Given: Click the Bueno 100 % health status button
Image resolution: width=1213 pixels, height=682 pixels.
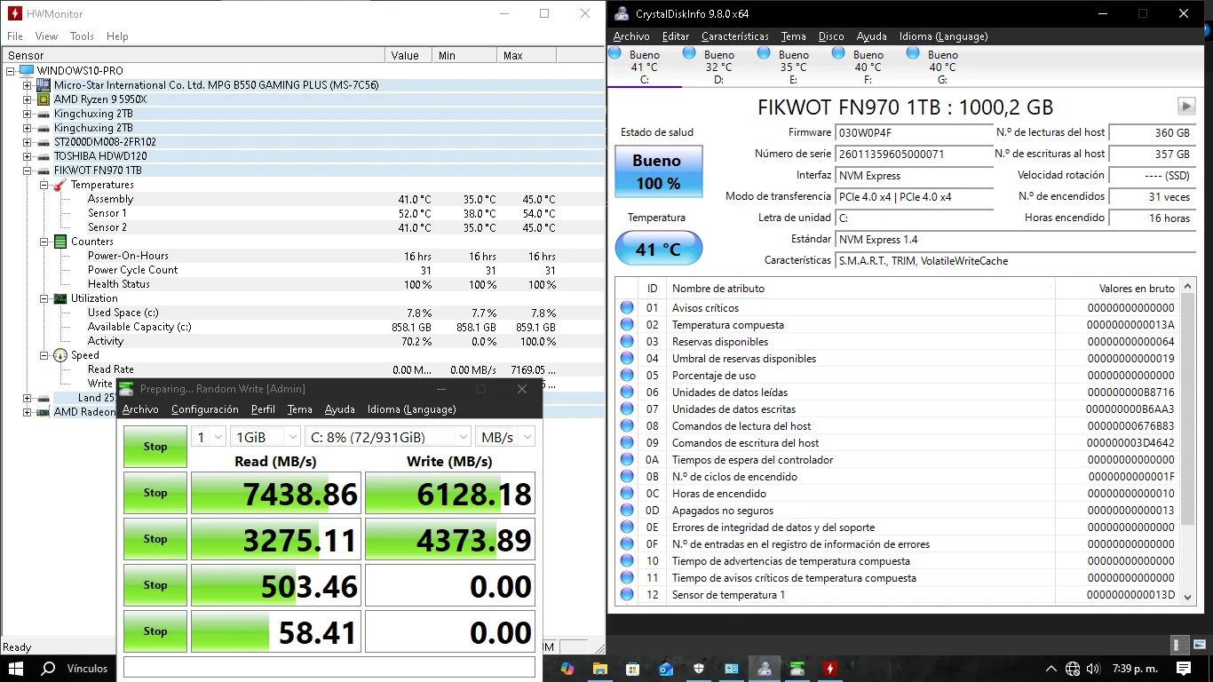Looking at the screenshot, I should click(x=658, y=172).
